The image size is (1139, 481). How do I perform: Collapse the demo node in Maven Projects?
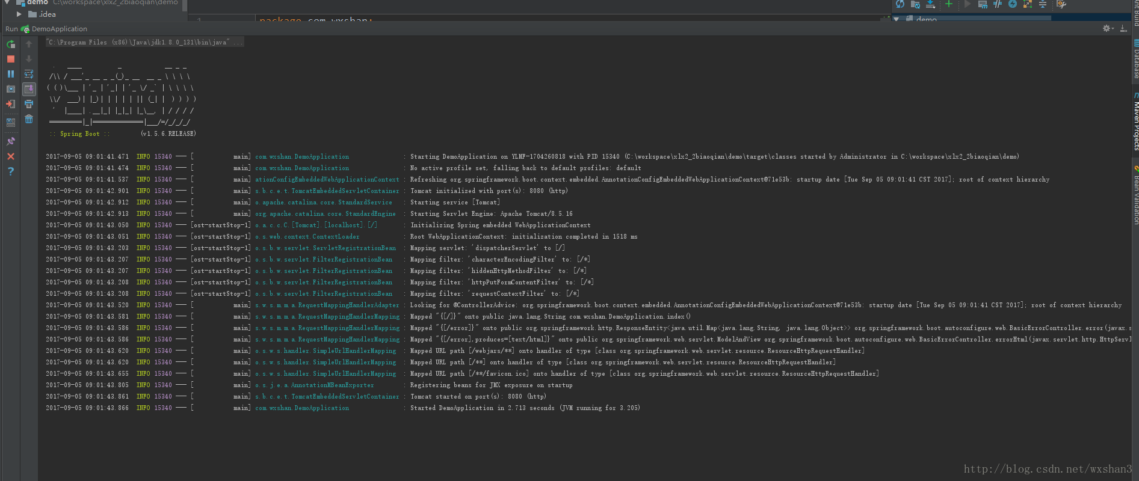[897, 19]
